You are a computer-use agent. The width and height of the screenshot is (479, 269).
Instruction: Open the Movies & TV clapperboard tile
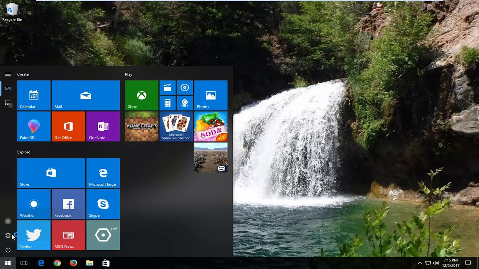point(167,87)
